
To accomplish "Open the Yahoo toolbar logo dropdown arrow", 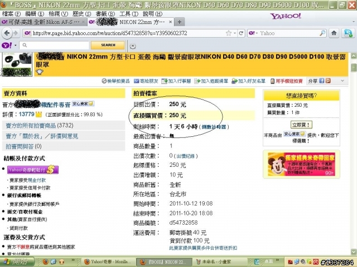I will pyautogui.click(x=16, y=46).
